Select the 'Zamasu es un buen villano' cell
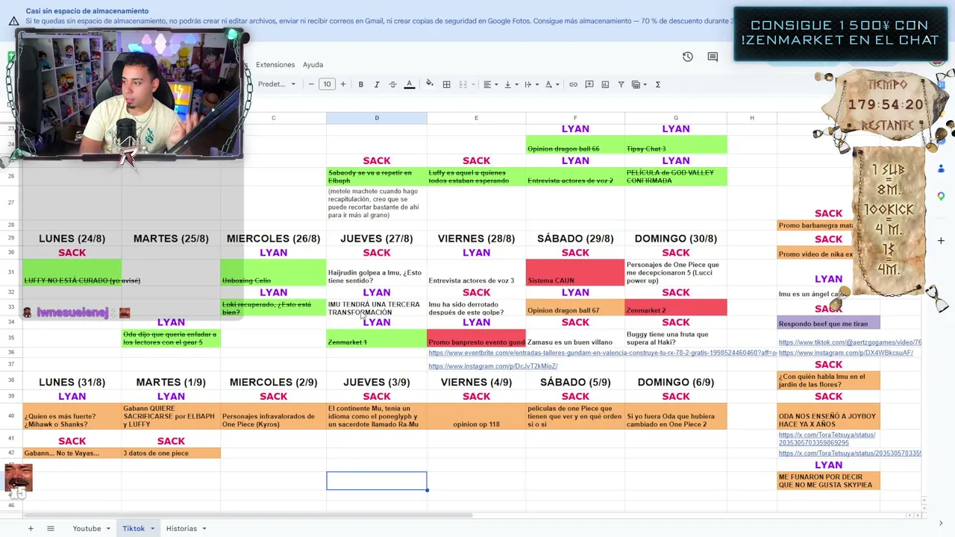This screenshot has width=955, height=537. [575, 338]
